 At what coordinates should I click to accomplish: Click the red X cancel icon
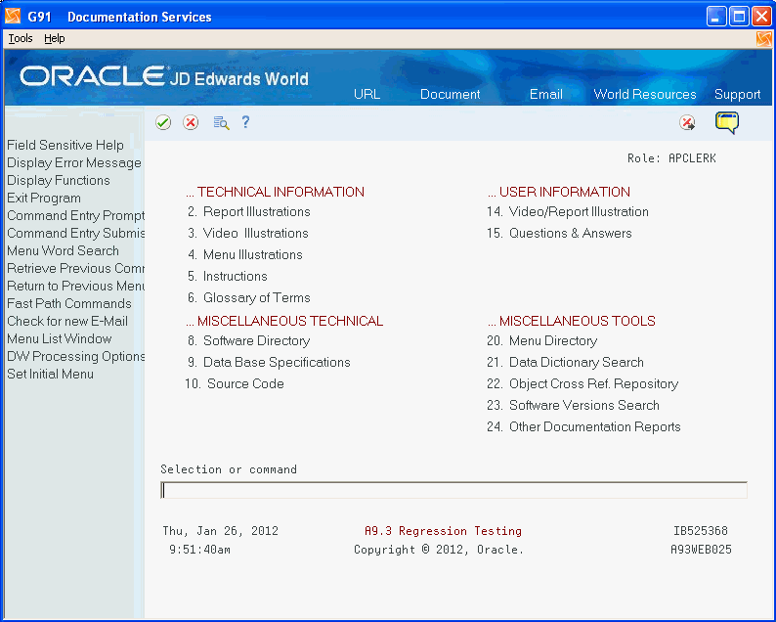click(191, 122)
